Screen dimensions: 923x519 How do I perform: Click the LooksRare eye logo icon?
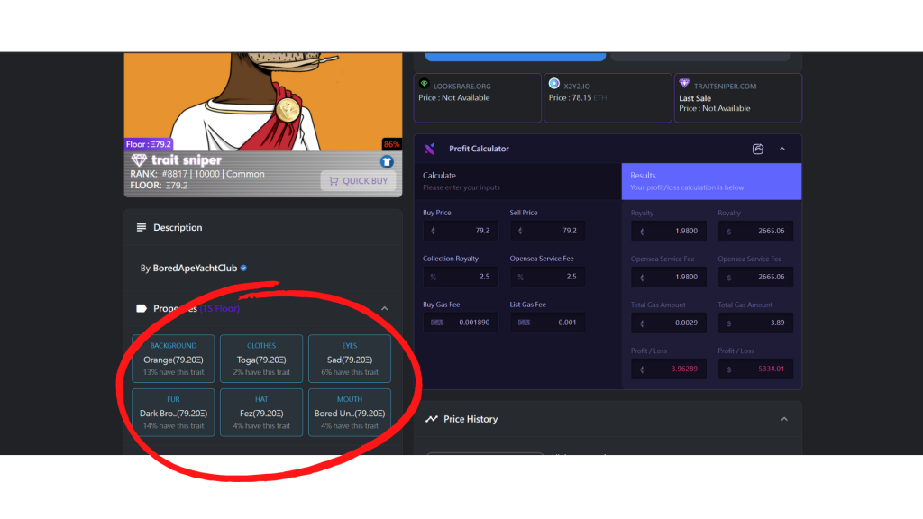point(424,84)
